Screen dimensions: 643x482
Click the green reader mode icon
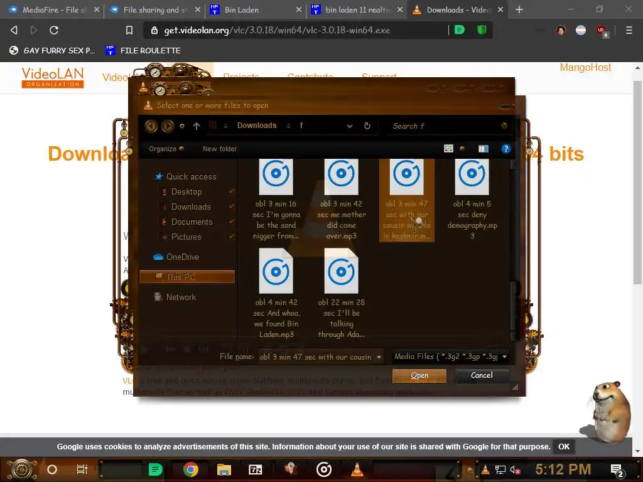pos(460,29)
